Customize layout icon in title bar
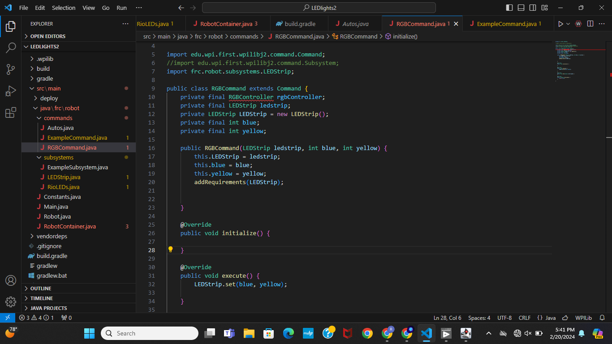 pyautogui.click(x=544, y=8)
